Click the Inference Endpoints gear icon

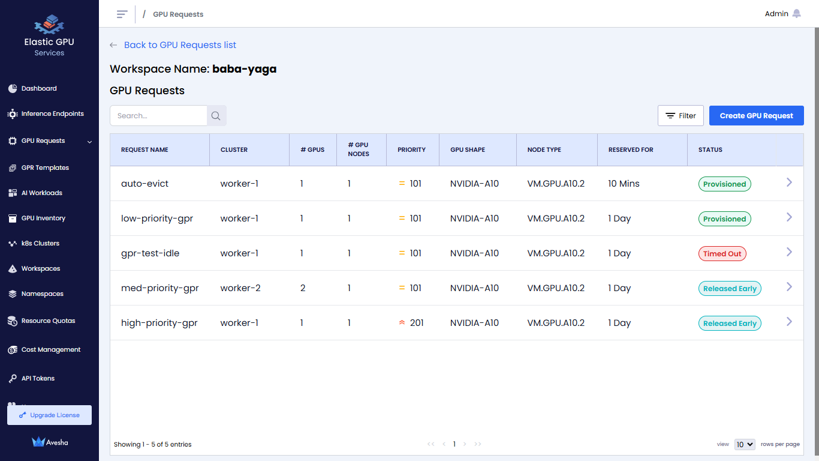pos(13,114)
